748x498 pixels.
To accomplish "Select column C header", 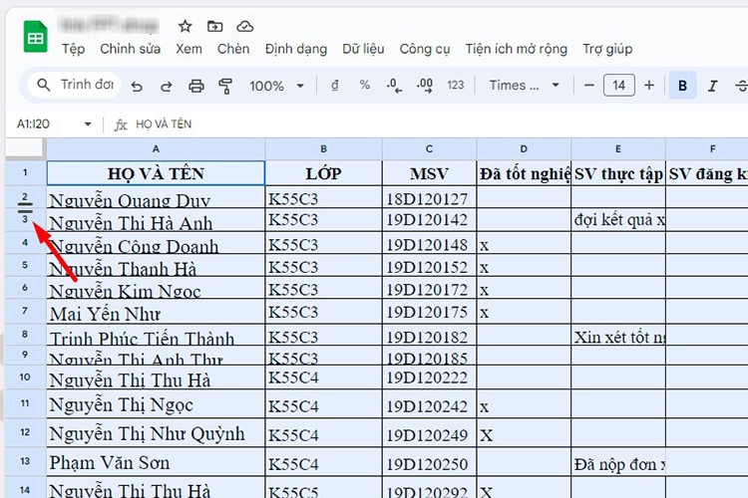I will pos(429,149).
